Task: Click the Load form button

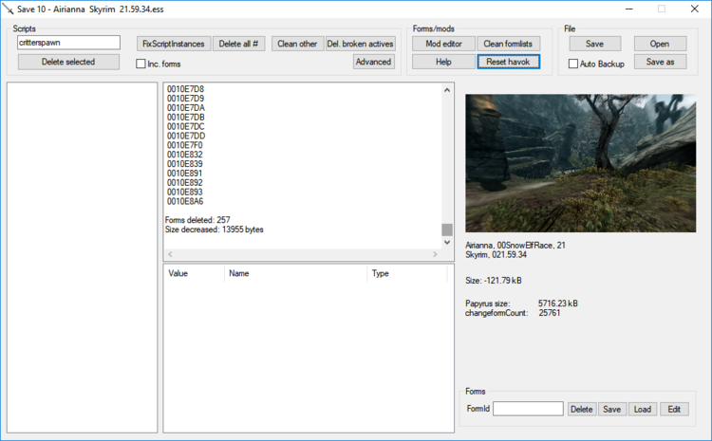Action: tap(643, 410)
